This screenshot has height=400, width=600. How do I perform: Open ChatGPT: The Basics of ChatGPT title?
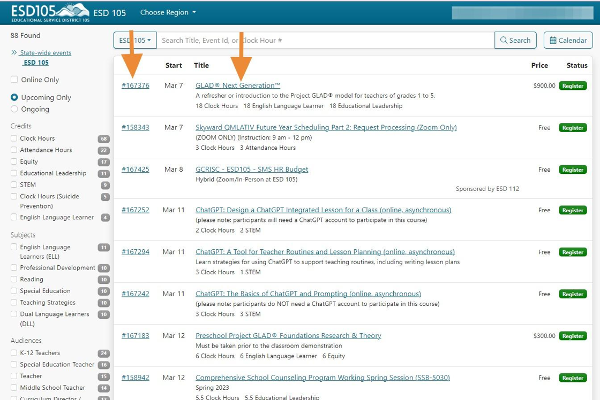point(308,294)
